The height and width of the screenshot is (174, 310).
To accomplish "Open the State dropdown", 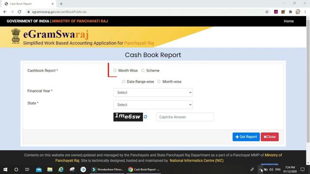I will pyautogui.click(x=153, y=105).
